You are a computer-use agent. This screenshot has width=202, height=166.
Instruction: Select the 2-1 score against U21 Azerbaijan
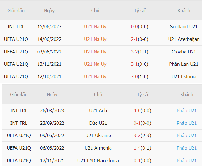click(x=134, y=39)
